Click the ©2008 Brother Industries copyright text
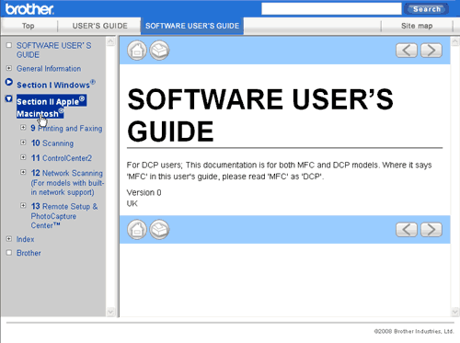 tap(414, 331)
